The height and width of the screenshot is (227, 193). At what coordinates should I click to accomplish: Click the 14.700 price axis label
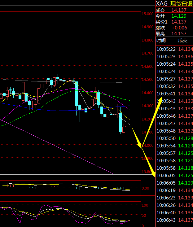147,53
